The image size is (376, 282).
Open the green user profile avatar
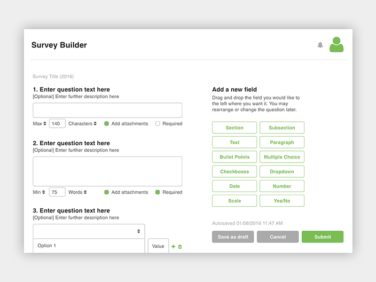(337, 45)
